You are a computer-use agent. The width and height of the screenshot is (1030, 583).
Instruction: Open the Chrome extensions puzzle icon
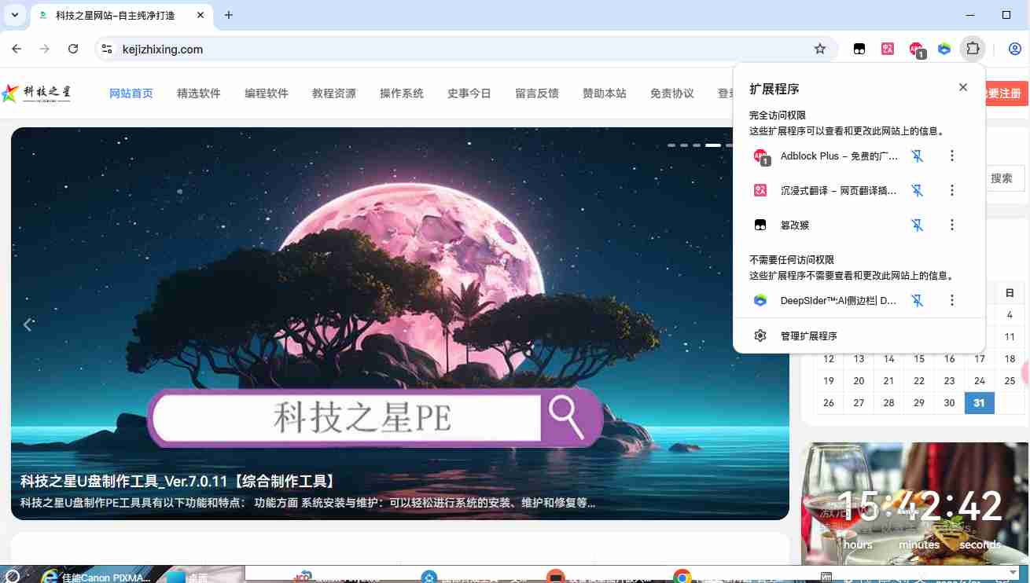973,49
